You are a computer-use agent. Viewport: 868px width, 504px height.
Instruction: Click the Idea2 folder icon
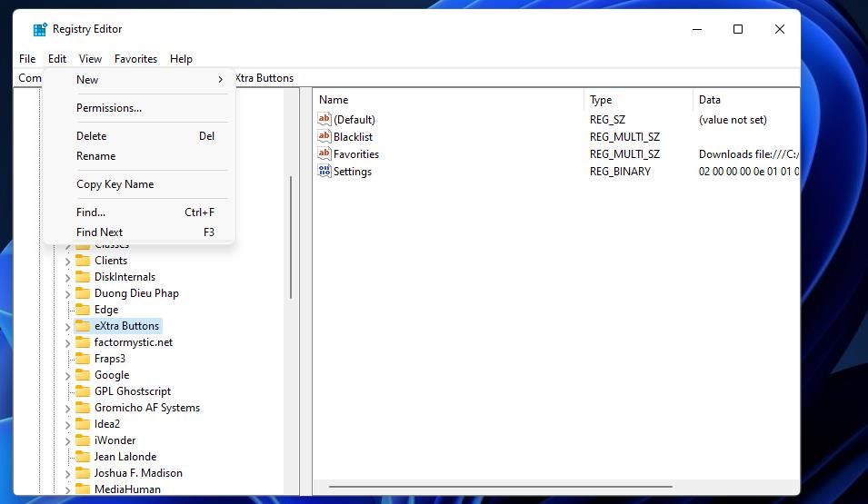tap(83, 424)
